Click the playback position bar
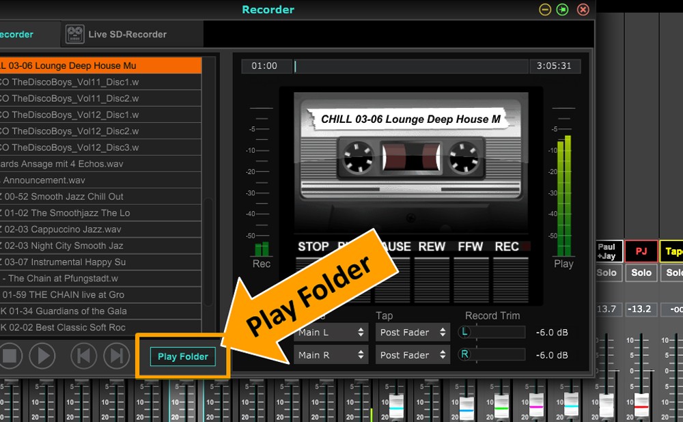 point(411,66)
